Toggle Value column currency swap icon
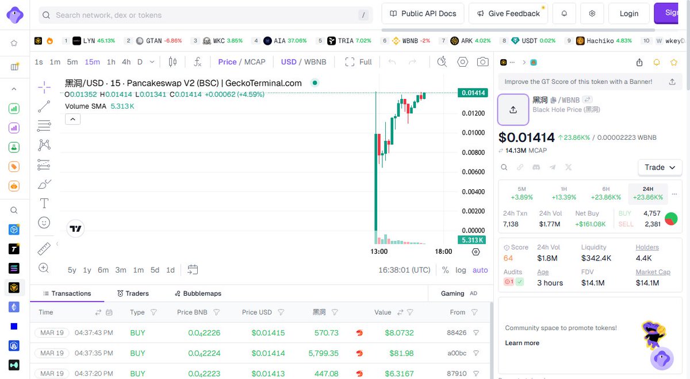The image size is (690, 379). click(x=400, y=312)
